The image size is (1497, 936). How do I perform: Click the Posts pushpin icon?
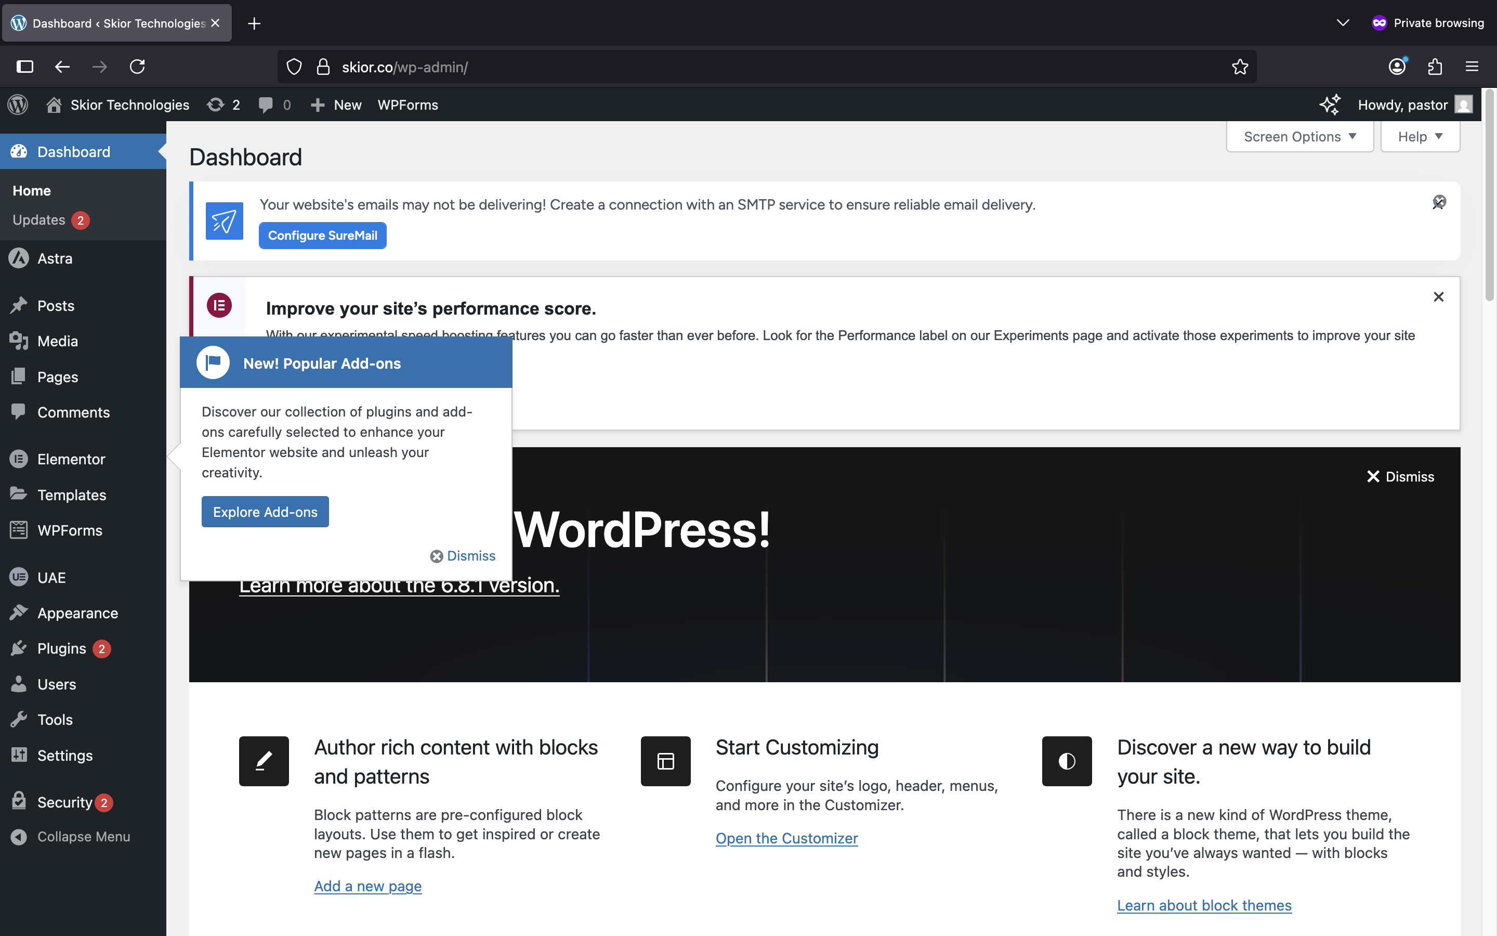coord(19,305)
